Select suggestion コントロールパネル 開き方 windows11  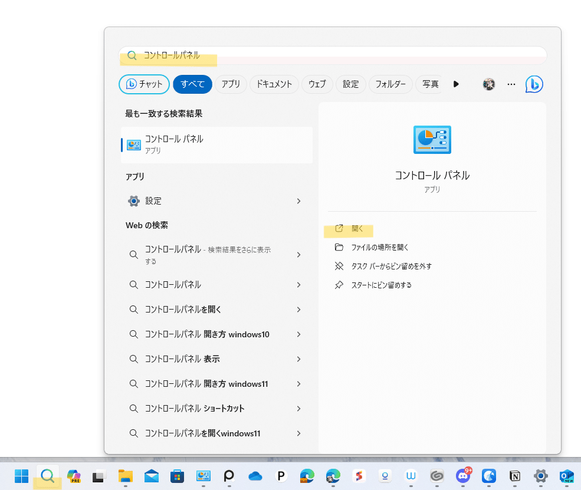[x=208, y=384]
